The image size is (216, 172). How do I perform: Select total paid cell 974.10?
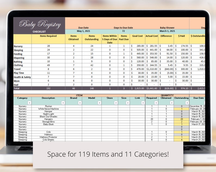[181, 88]
